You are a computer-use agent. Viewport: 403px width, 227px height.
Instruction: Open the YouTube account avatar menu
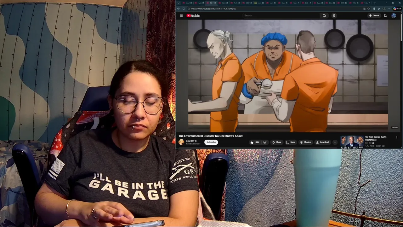tap(394, 15)
